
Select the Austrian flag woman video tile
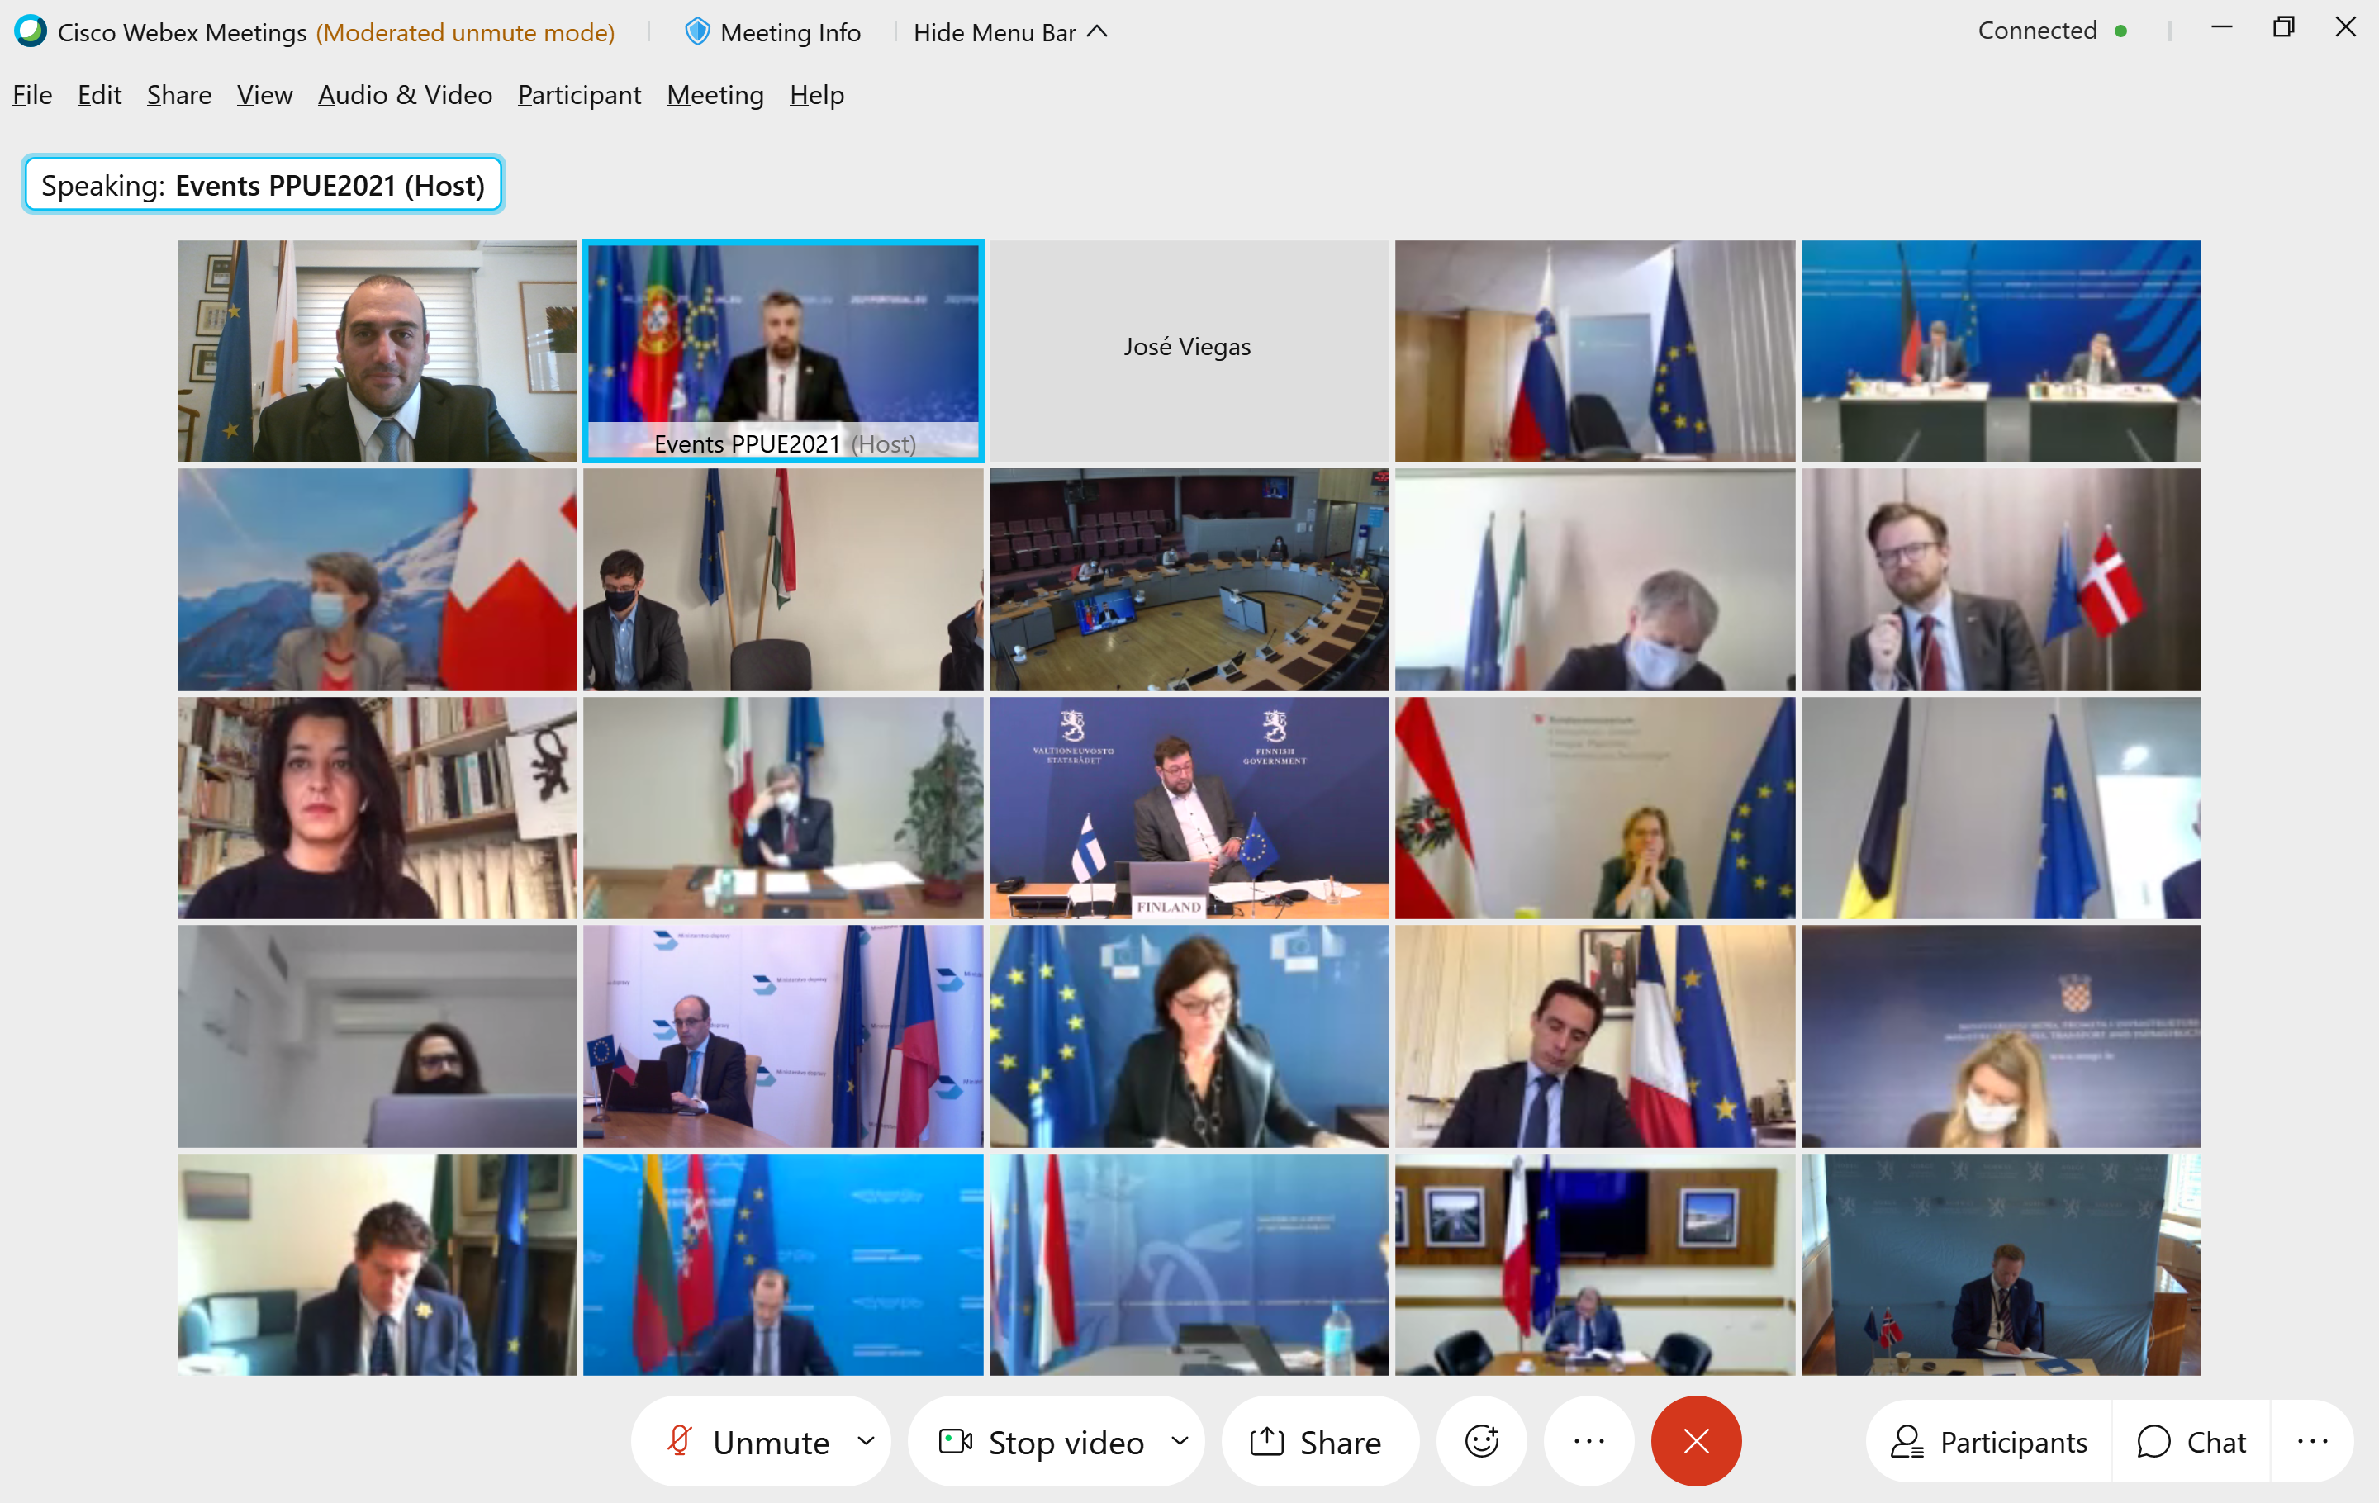1594,808
